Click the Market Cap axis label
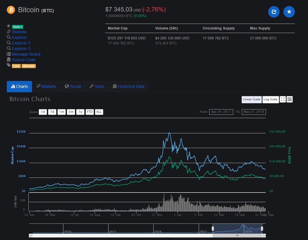This screenshot has width=308, height=240. click(x=12, y=155)
